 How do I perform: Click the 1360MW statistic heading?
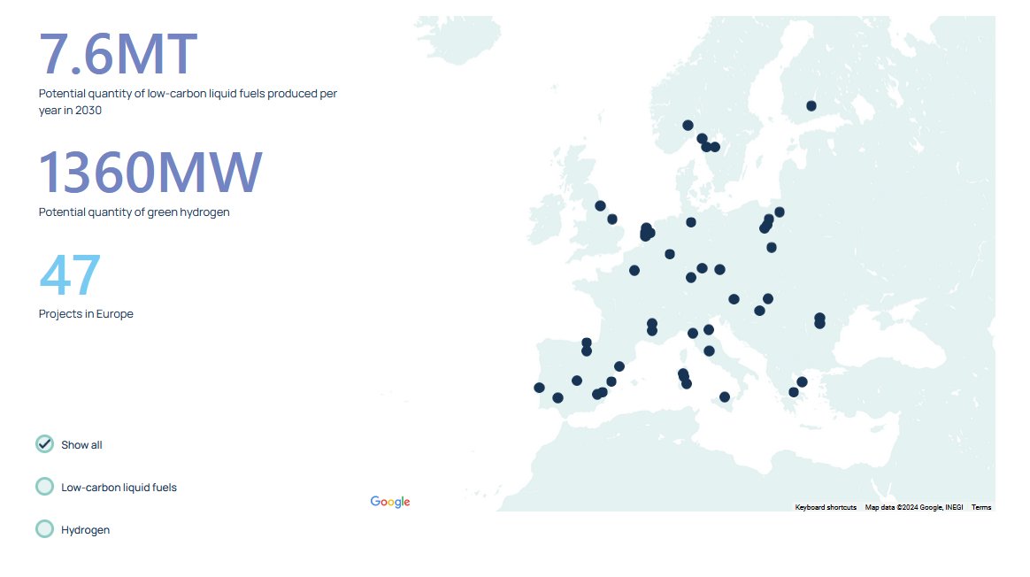(x=150, y=173)
